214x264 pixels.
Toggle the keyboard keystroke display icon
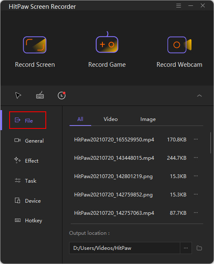click(40, 95)
